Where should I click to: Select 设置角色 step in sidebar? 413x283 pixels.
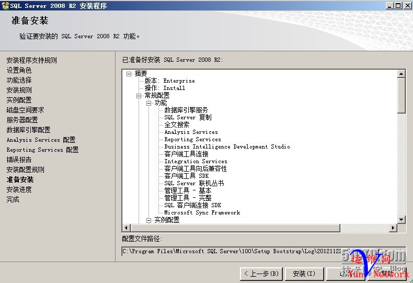19,70
